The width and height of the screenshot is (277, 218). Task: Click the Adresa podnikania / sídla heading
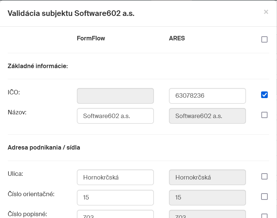(x=44, y=148)
